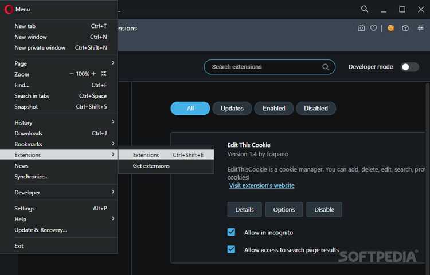Open Settings from the menu
Screen dimensions: 430x275
(x=58, y=208)
